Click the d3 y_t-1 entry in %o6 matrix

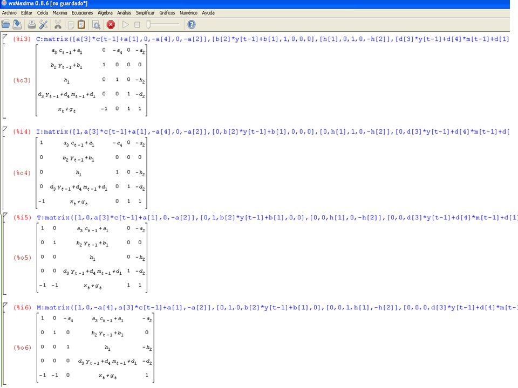tap(107, 362)
